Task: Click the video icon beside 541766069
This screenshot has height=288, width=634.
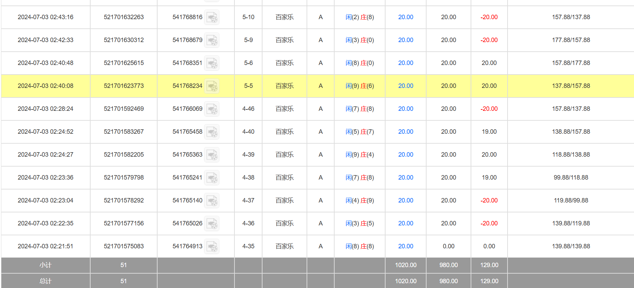Action: [212, 109]
